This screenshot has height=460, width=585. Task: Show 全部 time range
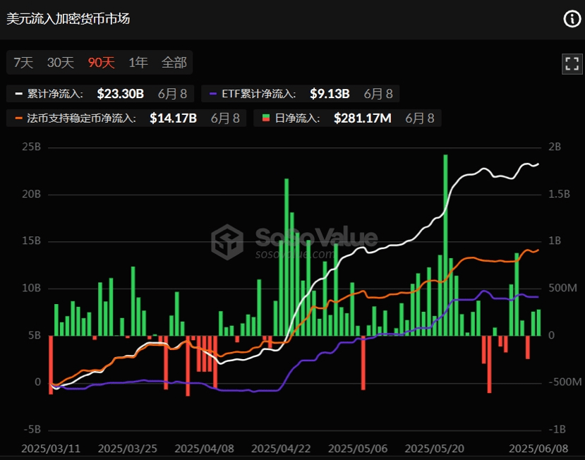174,63
